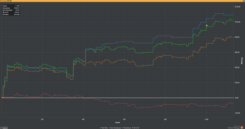Click the $120,00 y-axis label
This screenshot has height=129, width=245.
pos(238,7)
